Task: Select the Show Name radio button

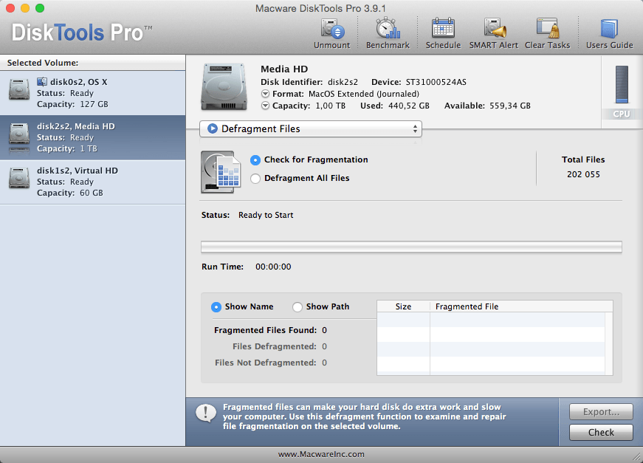Action: click(216, 306)
